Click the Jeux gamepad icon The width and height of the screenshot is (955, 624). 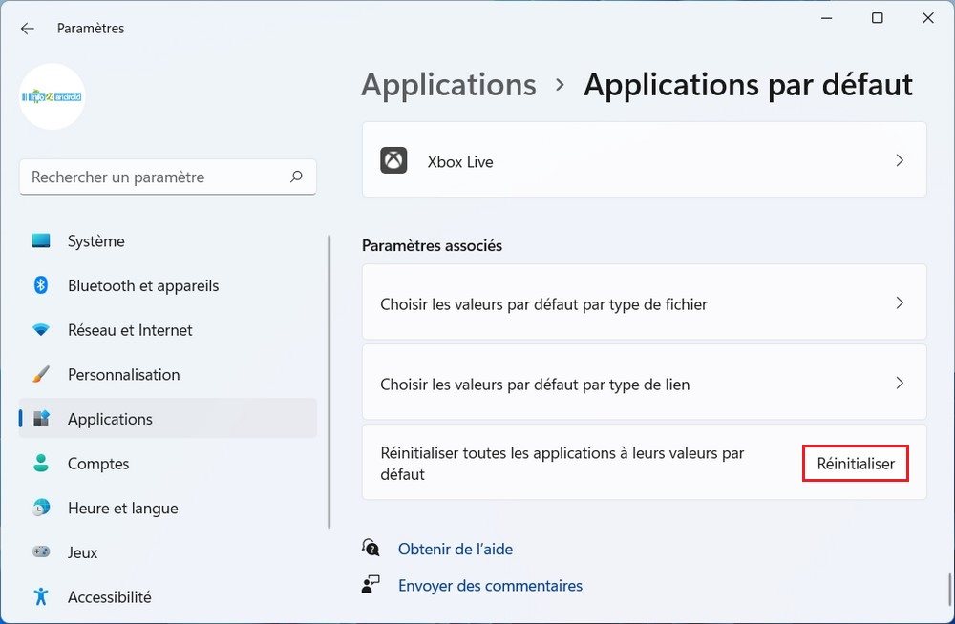[x=41, y=552]
